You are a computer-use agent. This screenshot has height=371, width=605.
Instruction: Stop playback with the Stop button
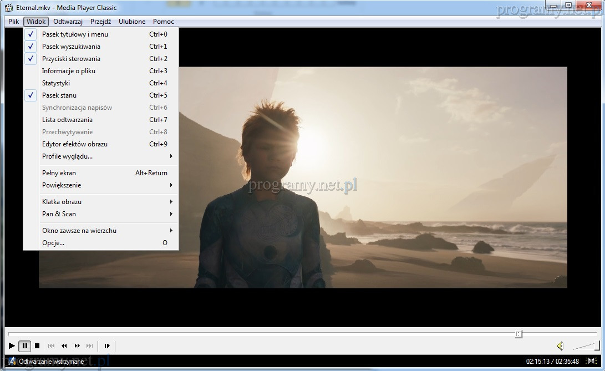(37, 346)
